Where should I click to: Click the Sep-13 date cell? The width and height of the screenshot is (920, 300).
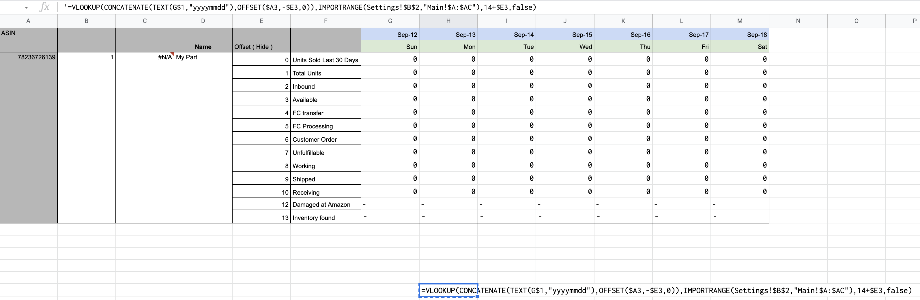pos(448,35)
